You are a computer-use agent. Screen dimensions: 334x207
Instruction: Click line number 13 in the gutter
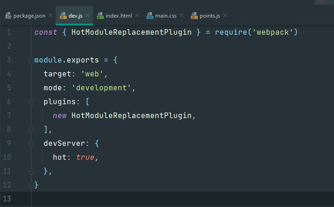7,199
